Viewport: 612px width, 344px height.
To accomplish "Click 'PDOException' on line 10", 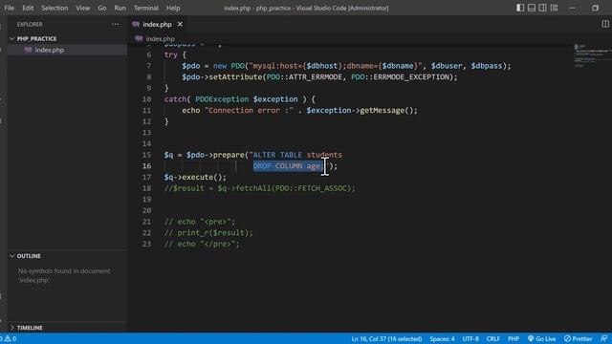I will click(222, 99).
